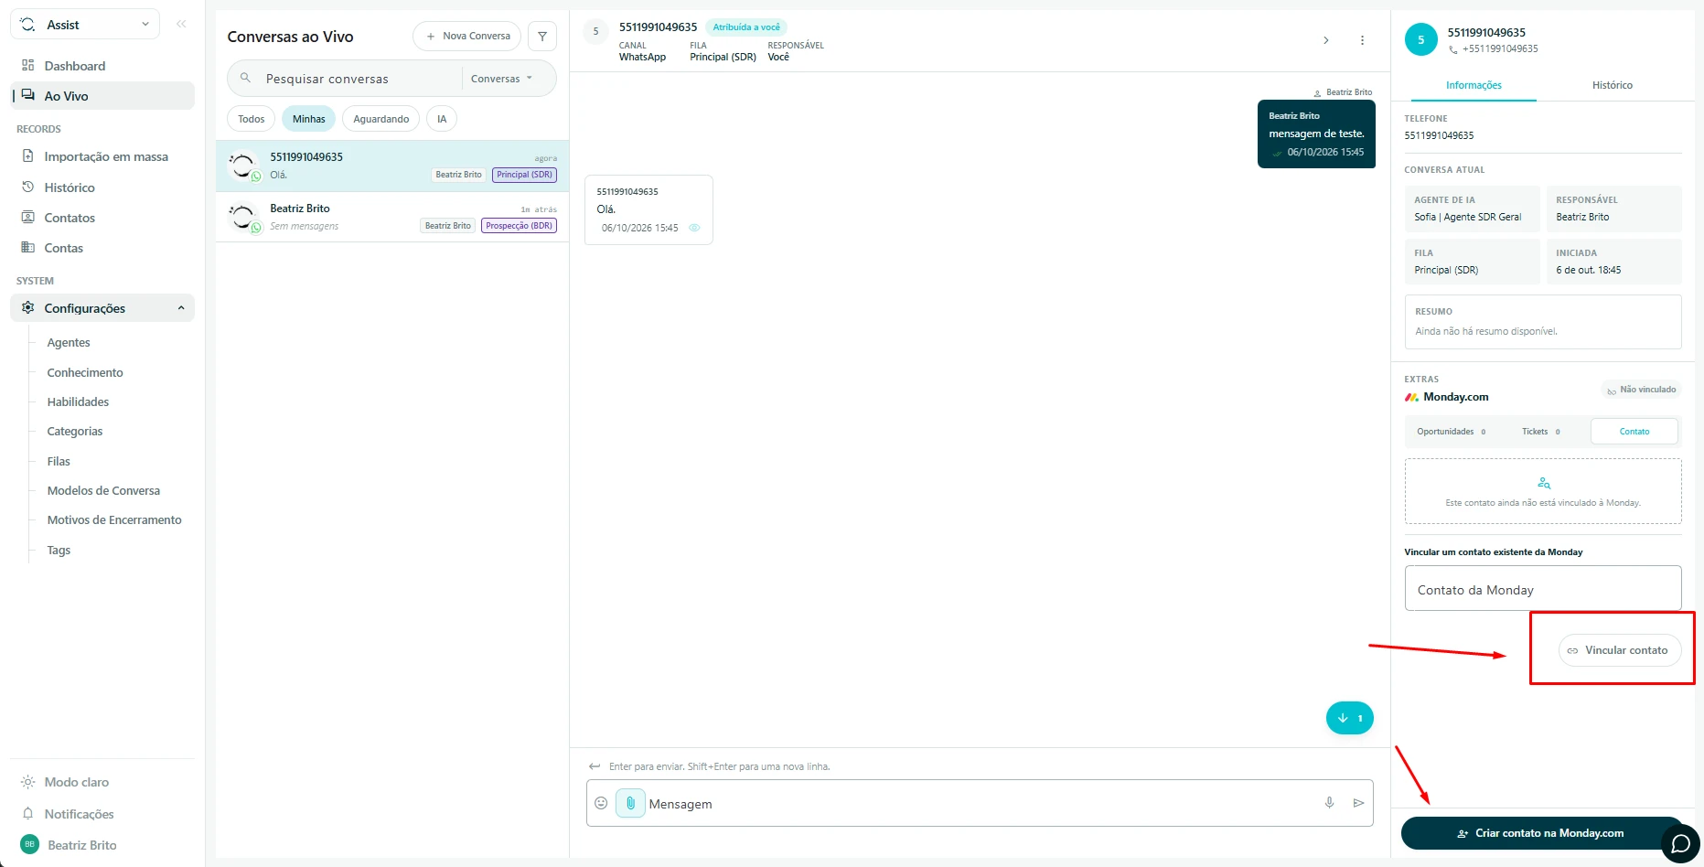Switch to Histórico tab in contact panel
This screenshot has width=1704, height=867.
(x=1612, y=85)
